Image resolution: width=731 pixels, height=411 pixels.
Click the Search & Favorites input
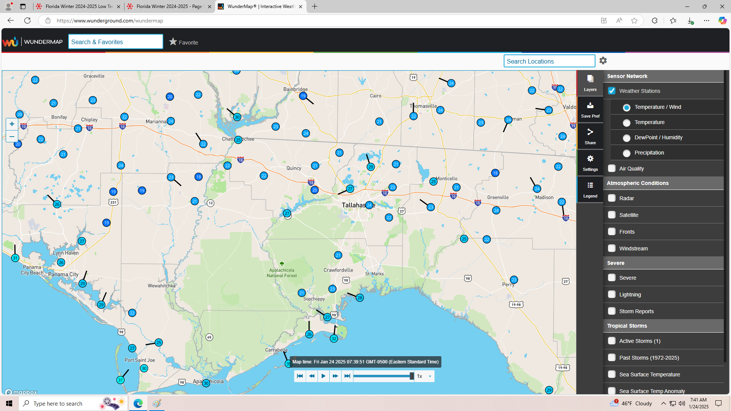click(x=116, y=42)
